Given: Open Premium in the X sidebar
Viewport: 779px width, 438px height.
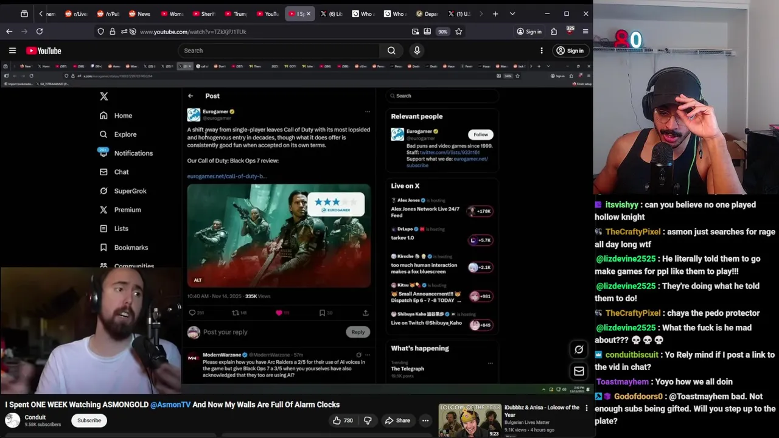Looking at the screenshot, I should 120,210.
